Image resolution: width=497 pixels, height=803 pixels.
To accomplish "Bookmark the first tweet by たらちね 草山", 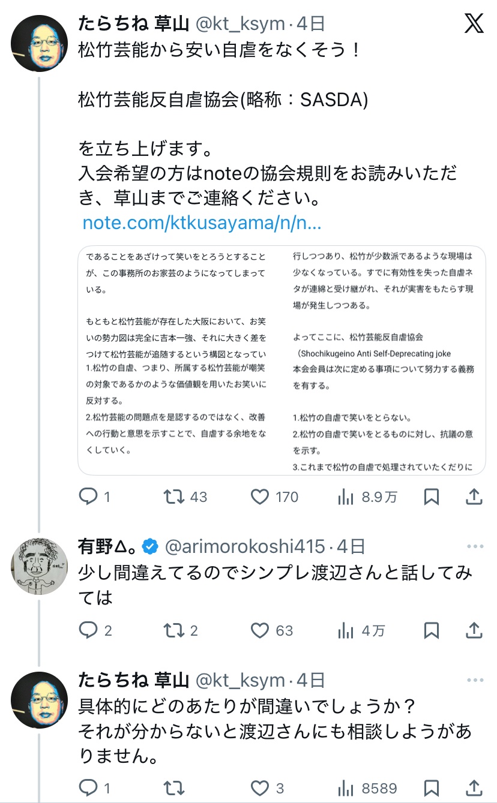I will 432,497.
